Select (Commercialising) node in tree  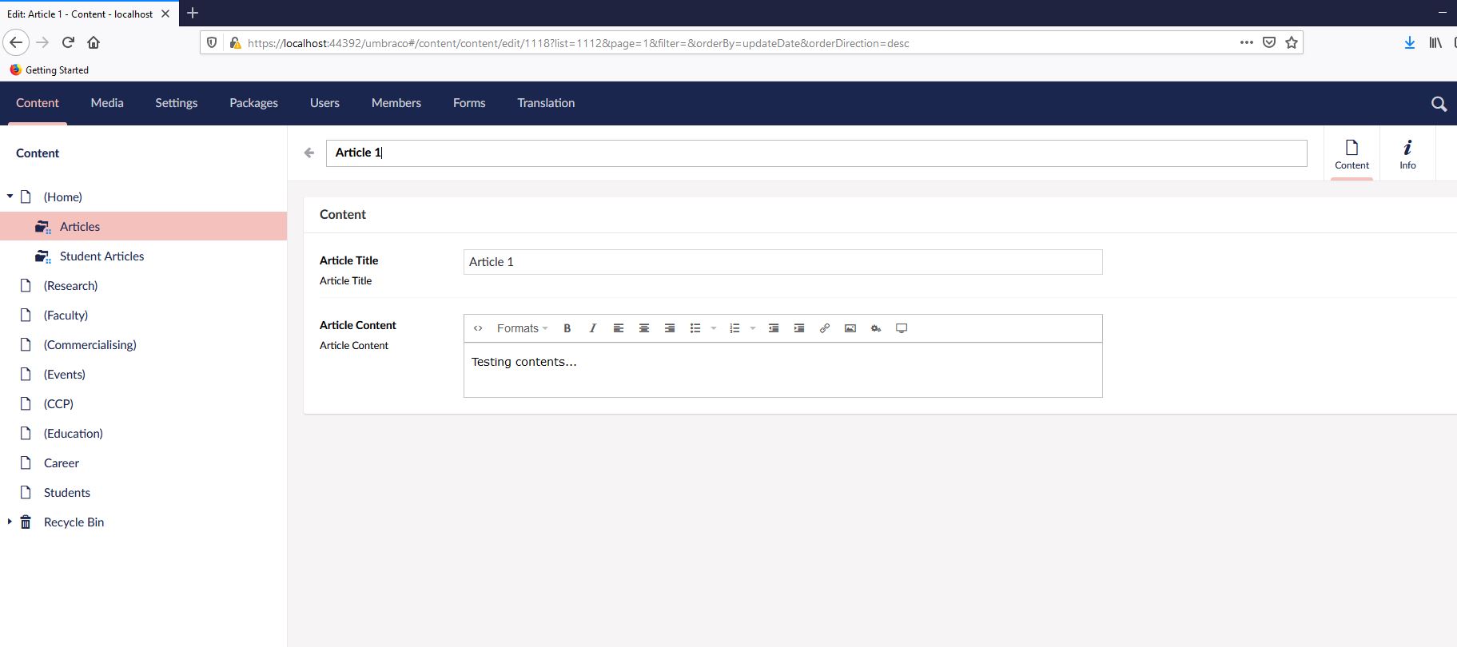(x=90, y=345)
